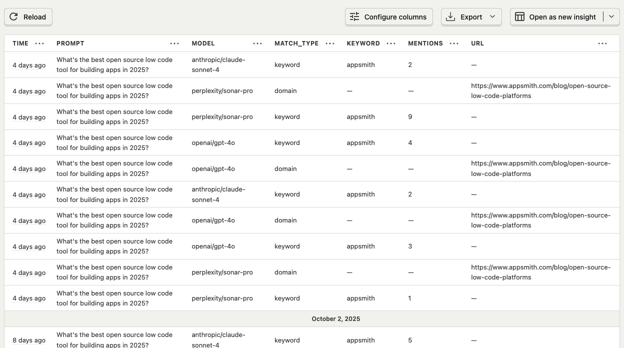Click the October 2, 2025 date separator
Image resolution: width=624 pixels, height=348 pixels.
click(x=335, y=319)
